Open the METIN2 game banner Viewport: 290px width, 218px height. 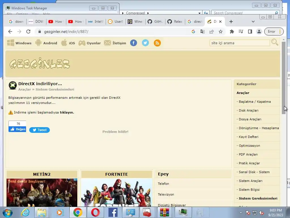click(x=42, y=192)
